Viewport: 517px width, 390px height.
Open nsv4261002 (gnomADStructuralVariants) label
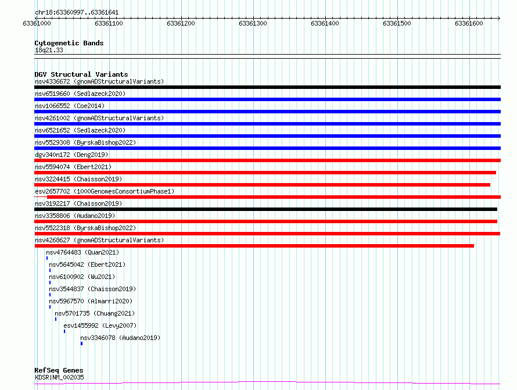[99, 118]
